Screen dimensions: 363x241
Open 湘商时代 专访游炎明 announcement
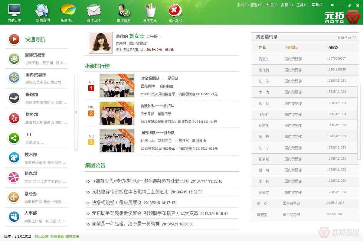141,181
